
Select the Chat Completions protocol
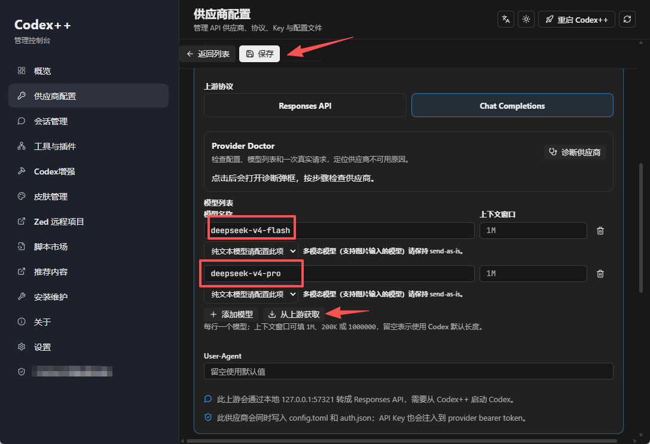pyautogui.click(x=512, y=106)
